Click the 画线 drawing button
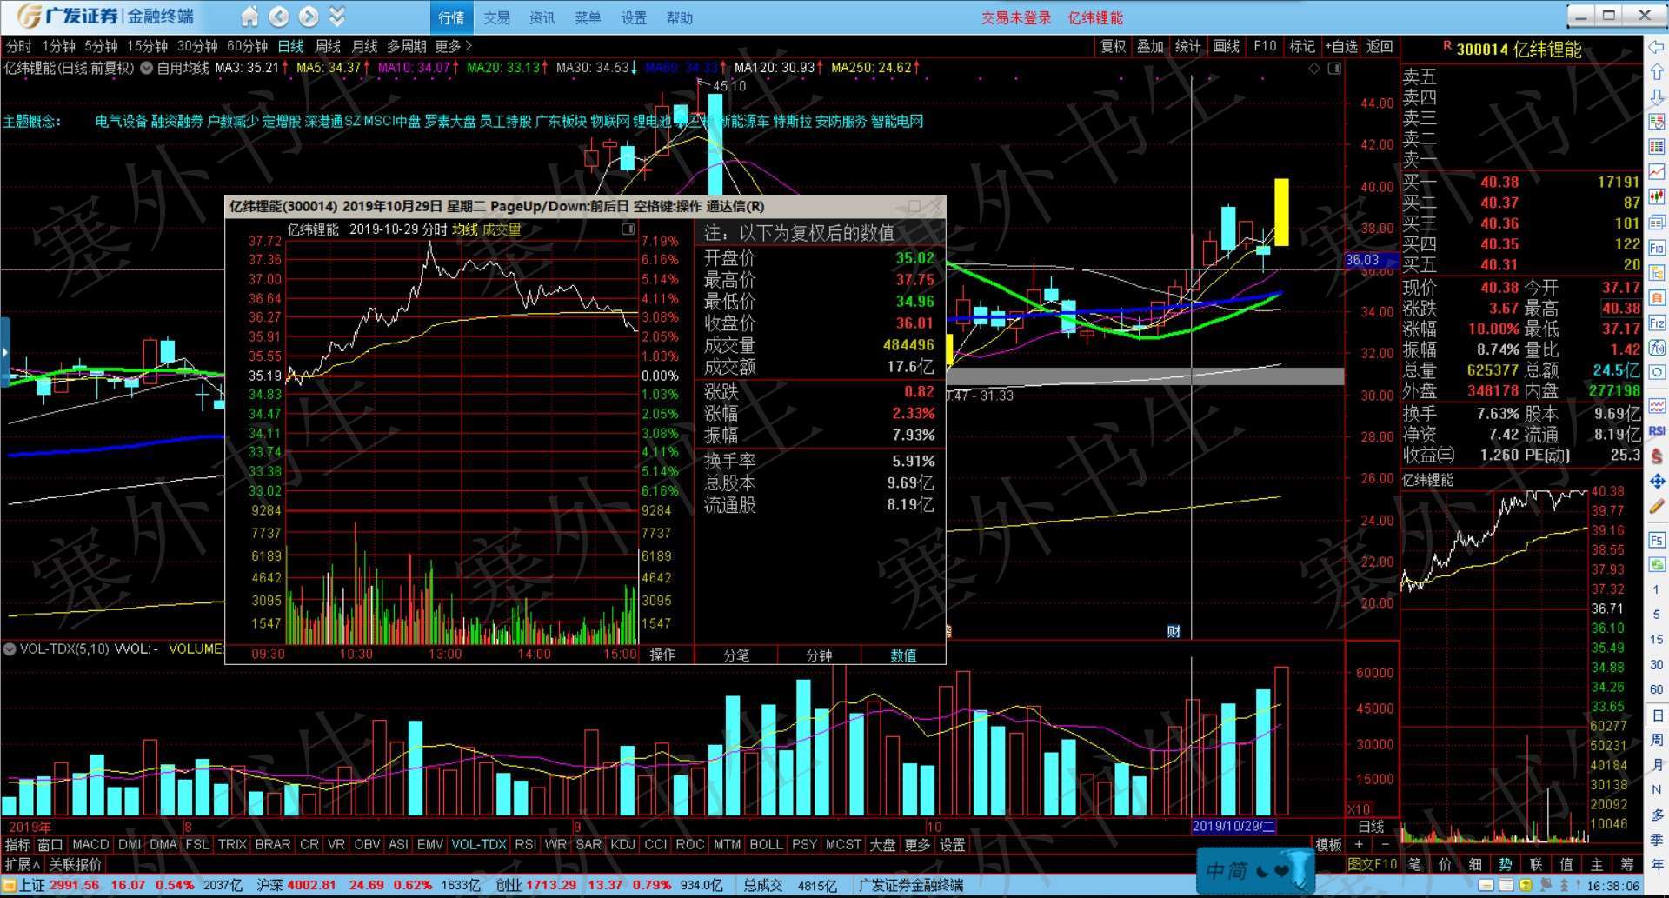This screenshot has width=1669, height=898. tap(1226, 46)
